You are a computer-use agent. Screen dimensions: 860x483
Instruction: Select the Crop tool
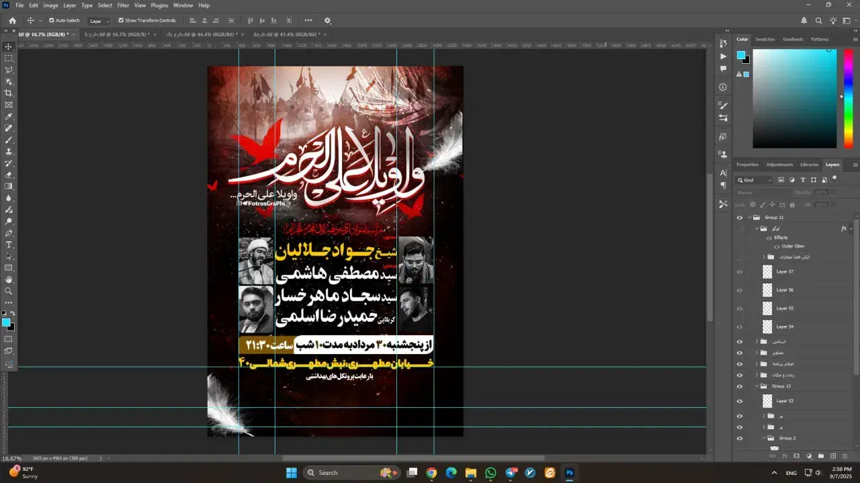[x=9, y=93]
